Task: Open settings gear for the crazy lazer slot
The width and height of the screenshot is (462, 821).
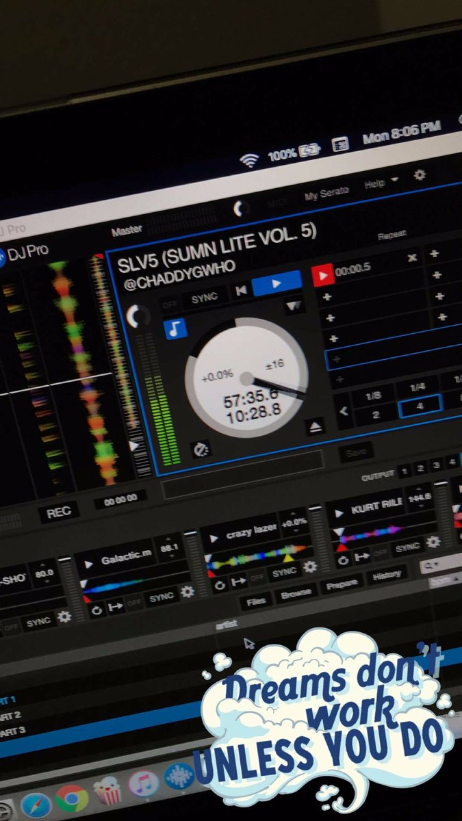Action: pyautogui.click(x=310, y=566)
